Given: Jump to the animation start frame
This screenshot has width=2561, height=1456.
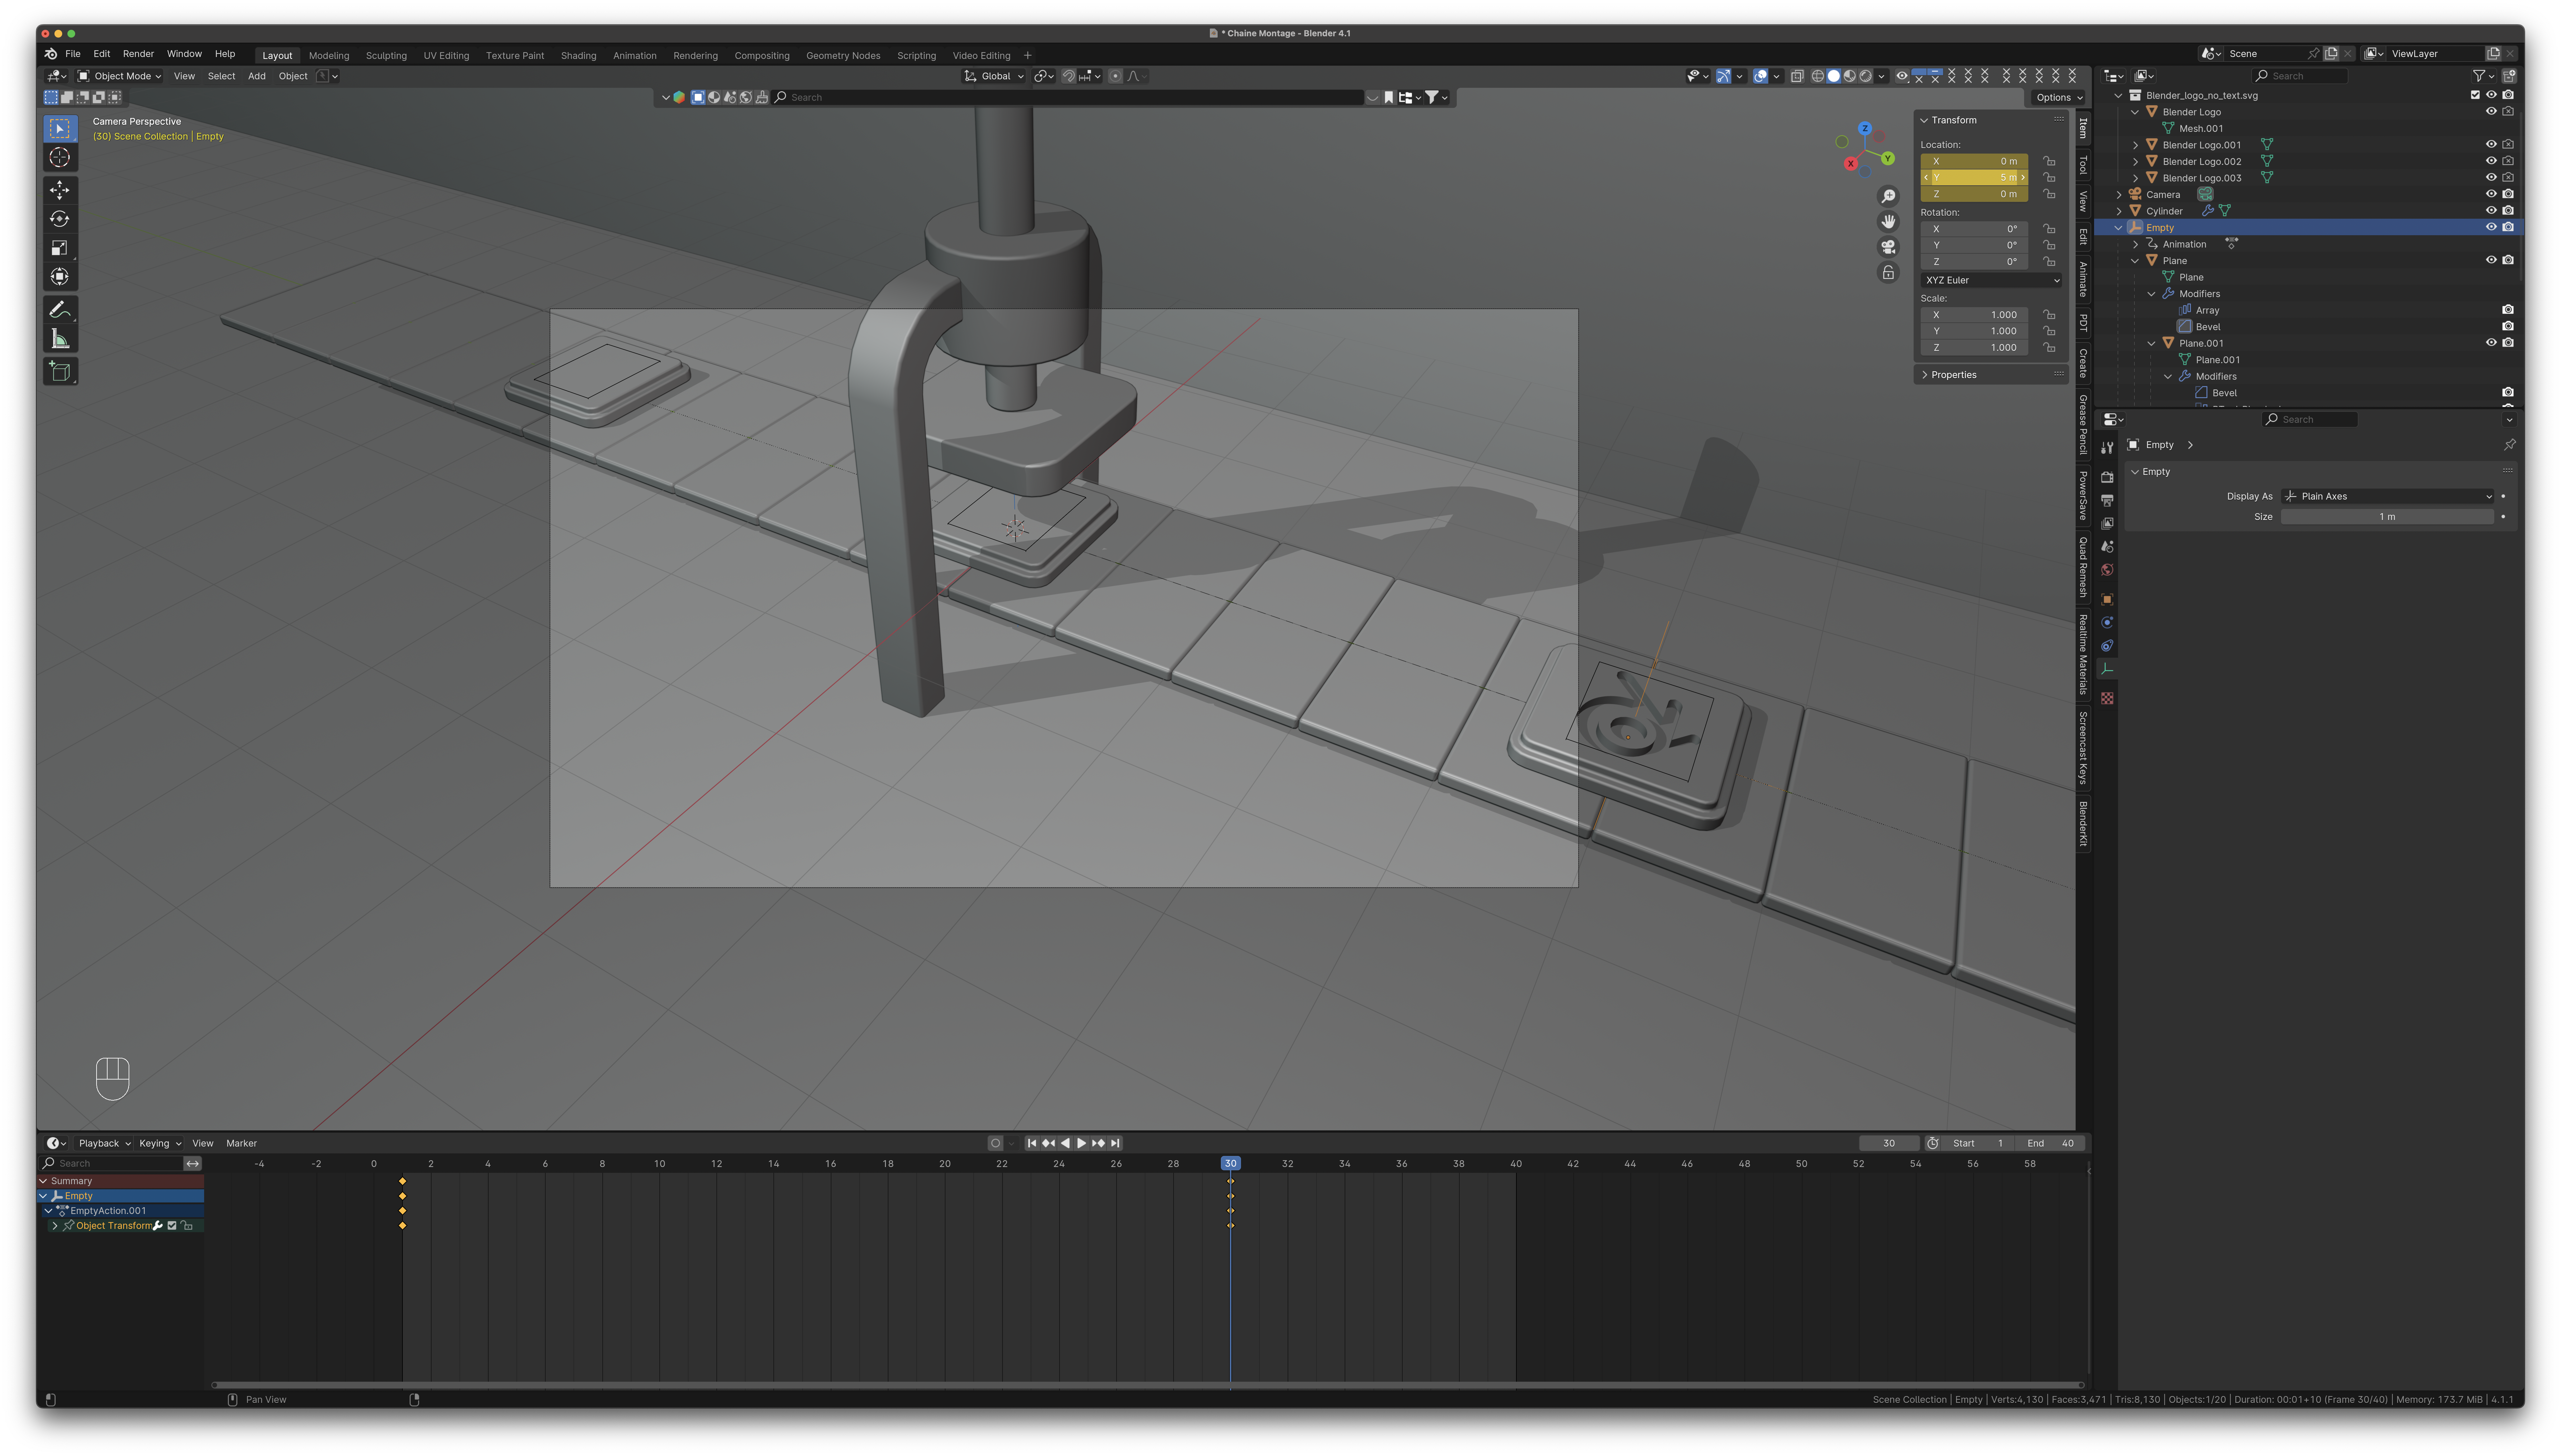Looking at the screenshot, I should pos(1032,1143).
